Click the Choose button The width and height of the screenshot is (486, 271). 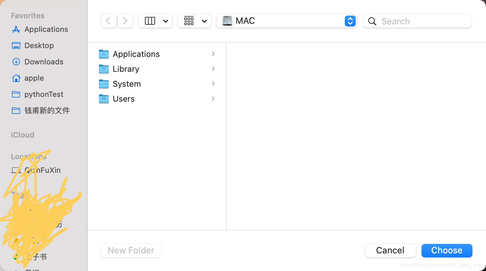(x=447, y=251)
